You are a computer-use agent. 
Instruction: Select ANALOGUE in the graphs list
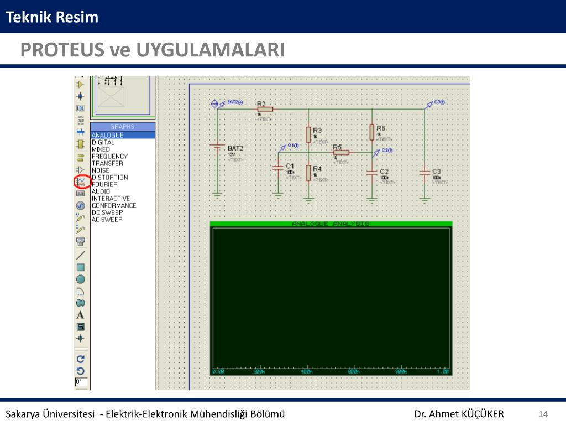click(x=123, y=135)
